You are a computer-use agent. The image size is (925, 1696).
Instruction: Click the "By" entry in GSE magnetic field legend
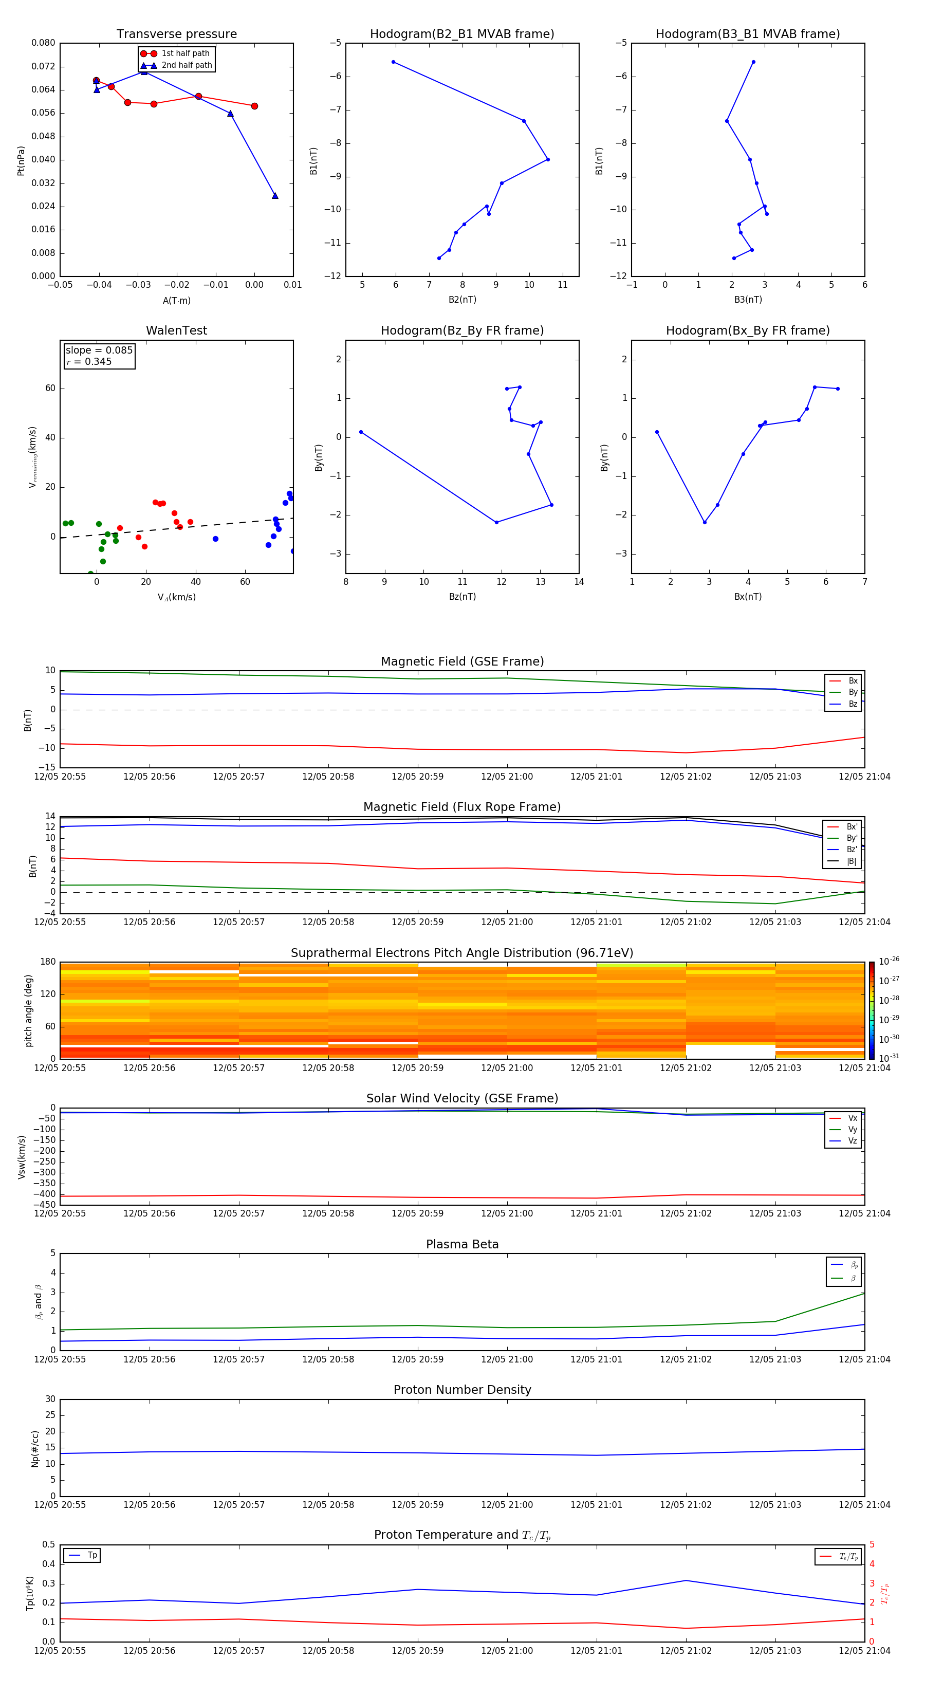coord(843,693)
